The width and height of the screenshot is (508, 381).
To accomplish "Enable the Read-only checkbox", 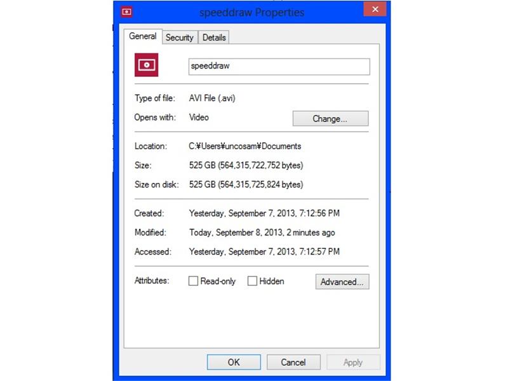I will pyautogui.click(x=193, y=280).
